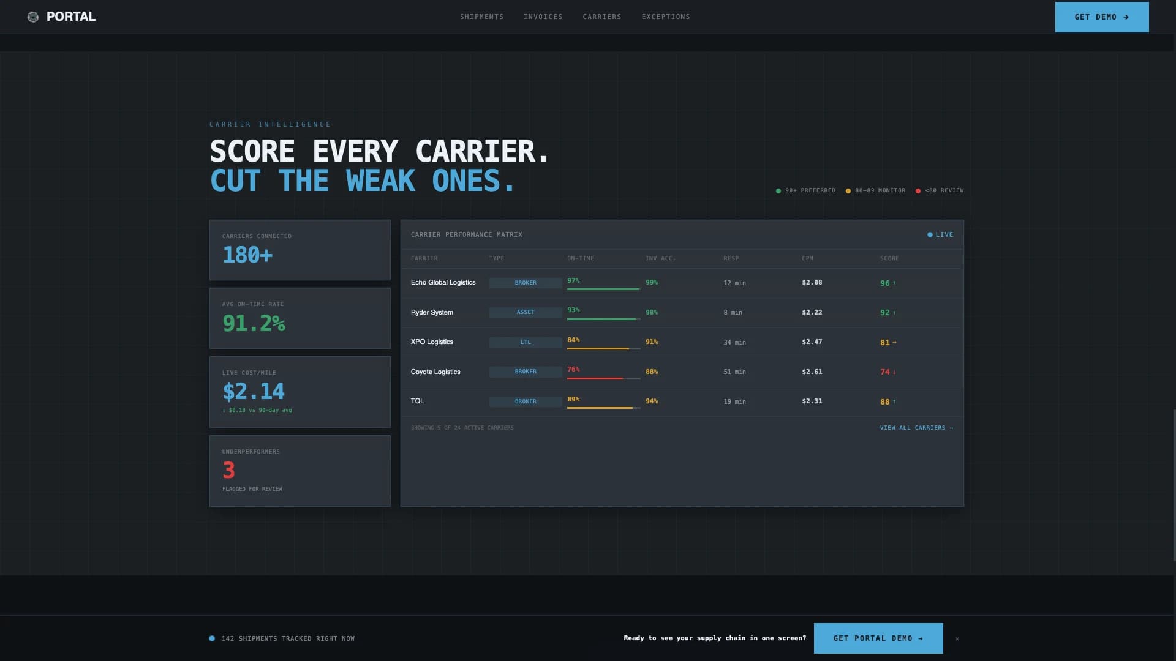Click Coyote Logistics on-time progress bar
Screen dimensions: 1176x661
pos(603,378)
